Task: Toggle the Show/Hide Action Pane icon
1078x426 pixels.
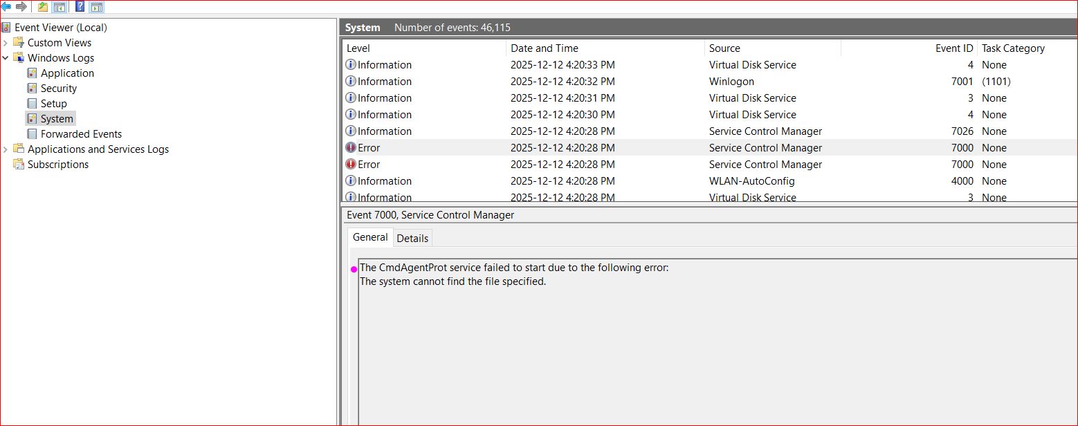Action: point(97,7)
